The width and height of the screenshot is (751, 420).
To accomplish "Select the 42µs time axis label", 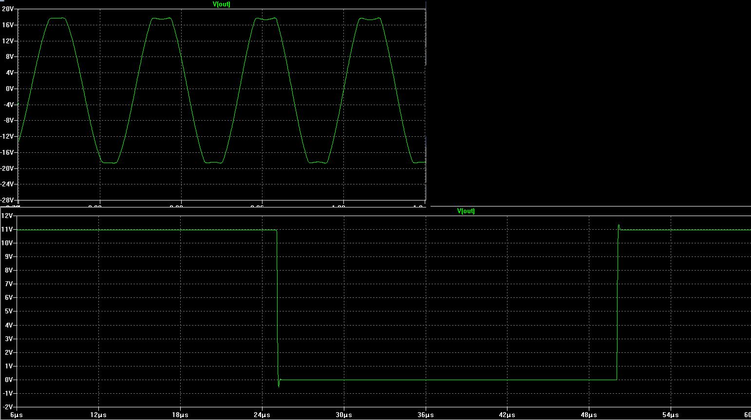I will (507, 415).
